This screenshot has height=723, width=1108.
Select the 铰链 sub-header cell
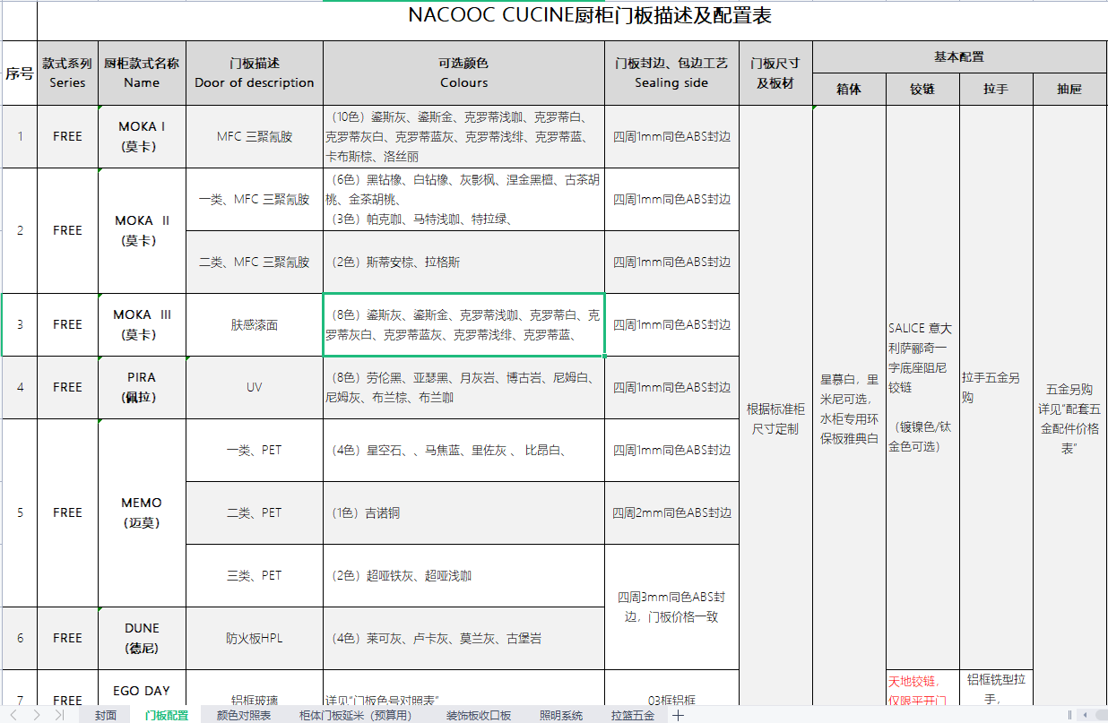(922, 89)
